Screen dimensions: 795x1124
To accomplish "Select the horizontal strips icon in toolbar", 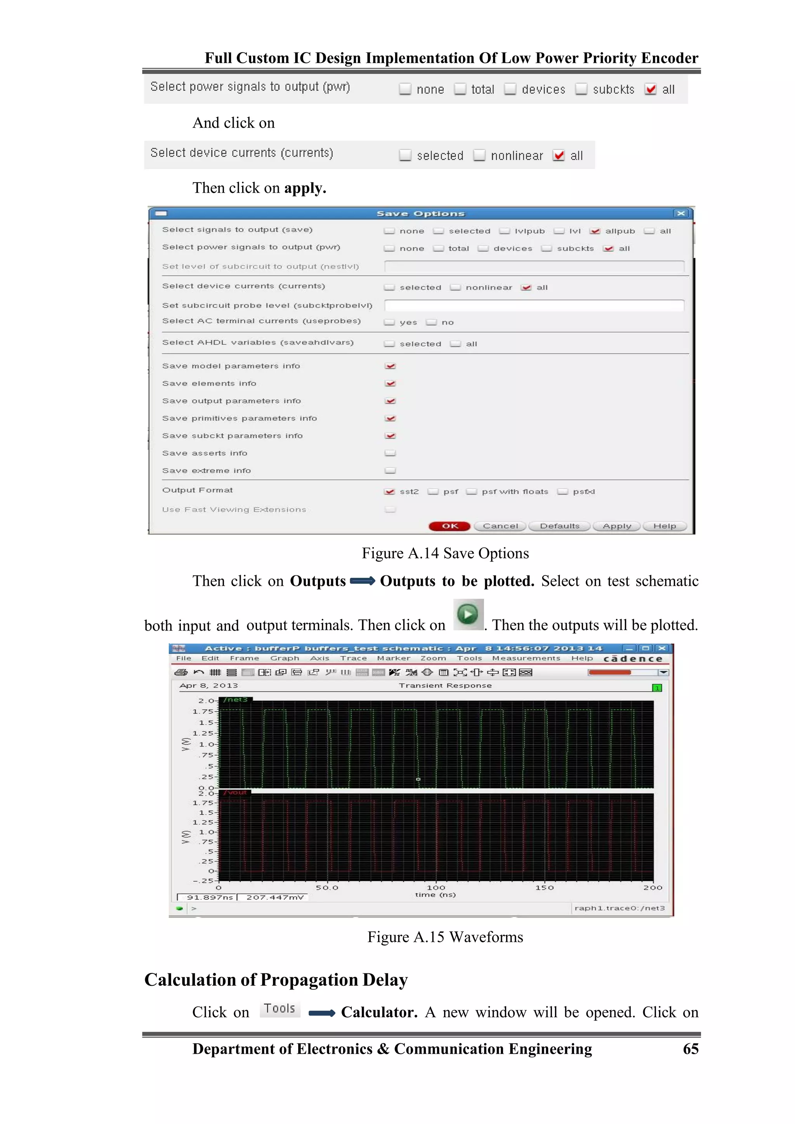I will click(231, 672).
